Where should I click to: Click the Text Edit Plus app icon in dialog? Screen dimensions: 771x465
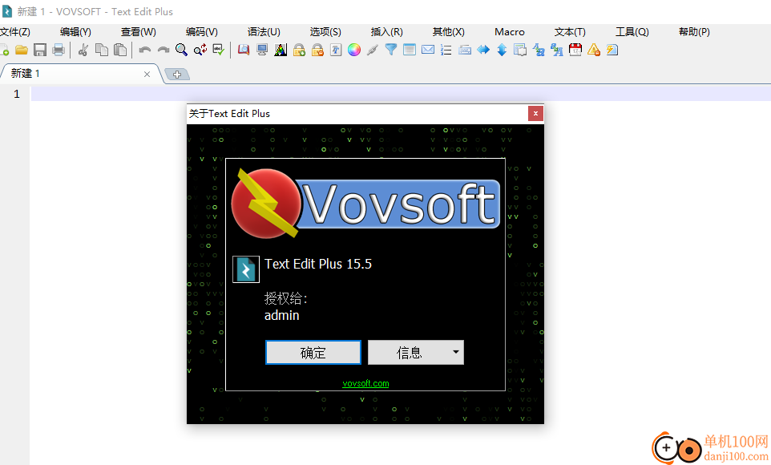click(246, 269)
